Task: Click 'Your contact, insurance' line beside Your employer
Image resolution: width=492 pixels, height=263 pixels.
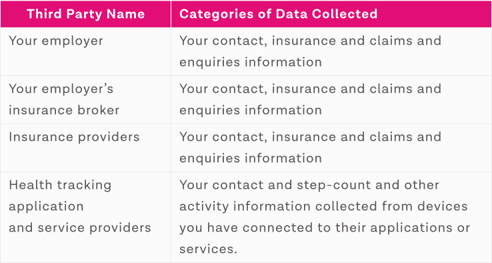Action: [x=310, y=41]
